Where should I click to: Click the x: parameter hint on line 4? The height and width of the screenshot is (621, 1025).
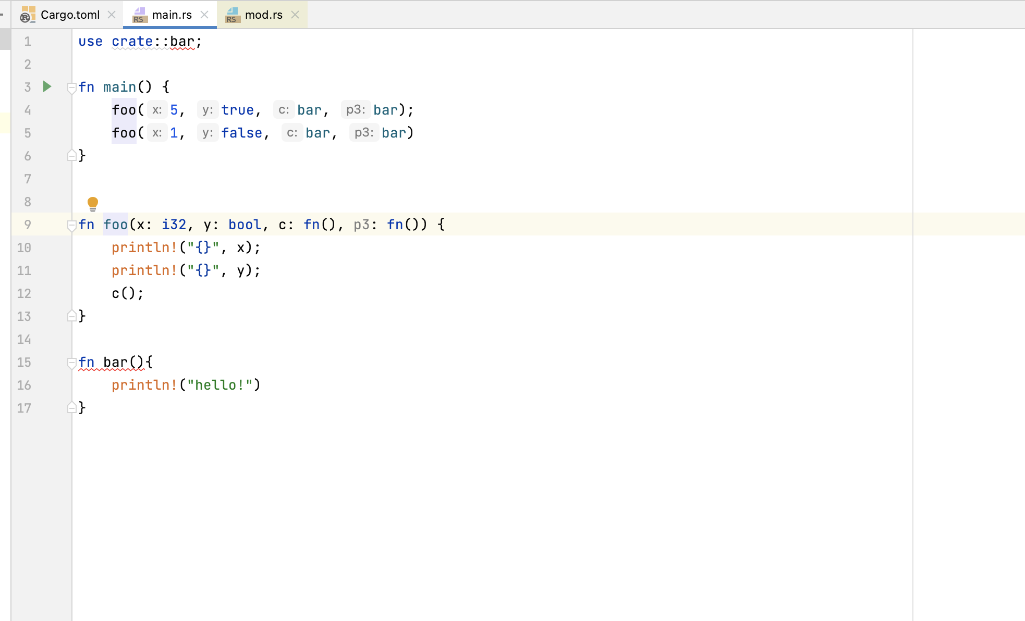156,110
